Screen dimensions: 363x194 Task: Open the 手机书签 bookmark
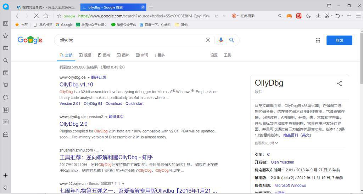pos(43,24)
